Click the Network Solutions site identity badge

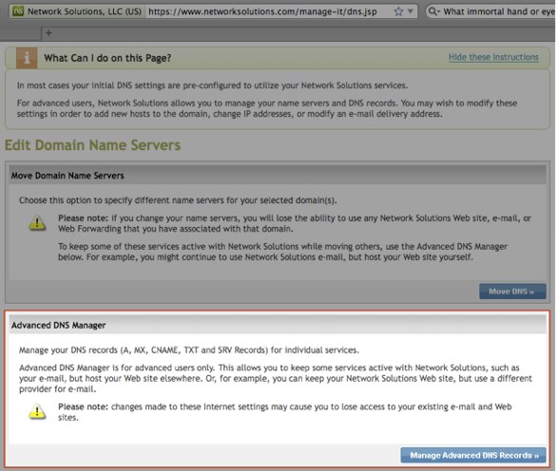[77, 11]
